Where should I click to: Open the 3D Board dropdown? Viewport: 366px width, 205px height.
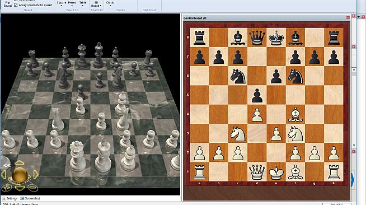(x=96, y=4)
